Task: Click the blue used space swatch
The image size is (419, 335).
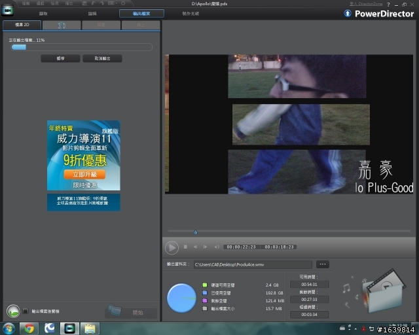Action: (x=205, y=292)
